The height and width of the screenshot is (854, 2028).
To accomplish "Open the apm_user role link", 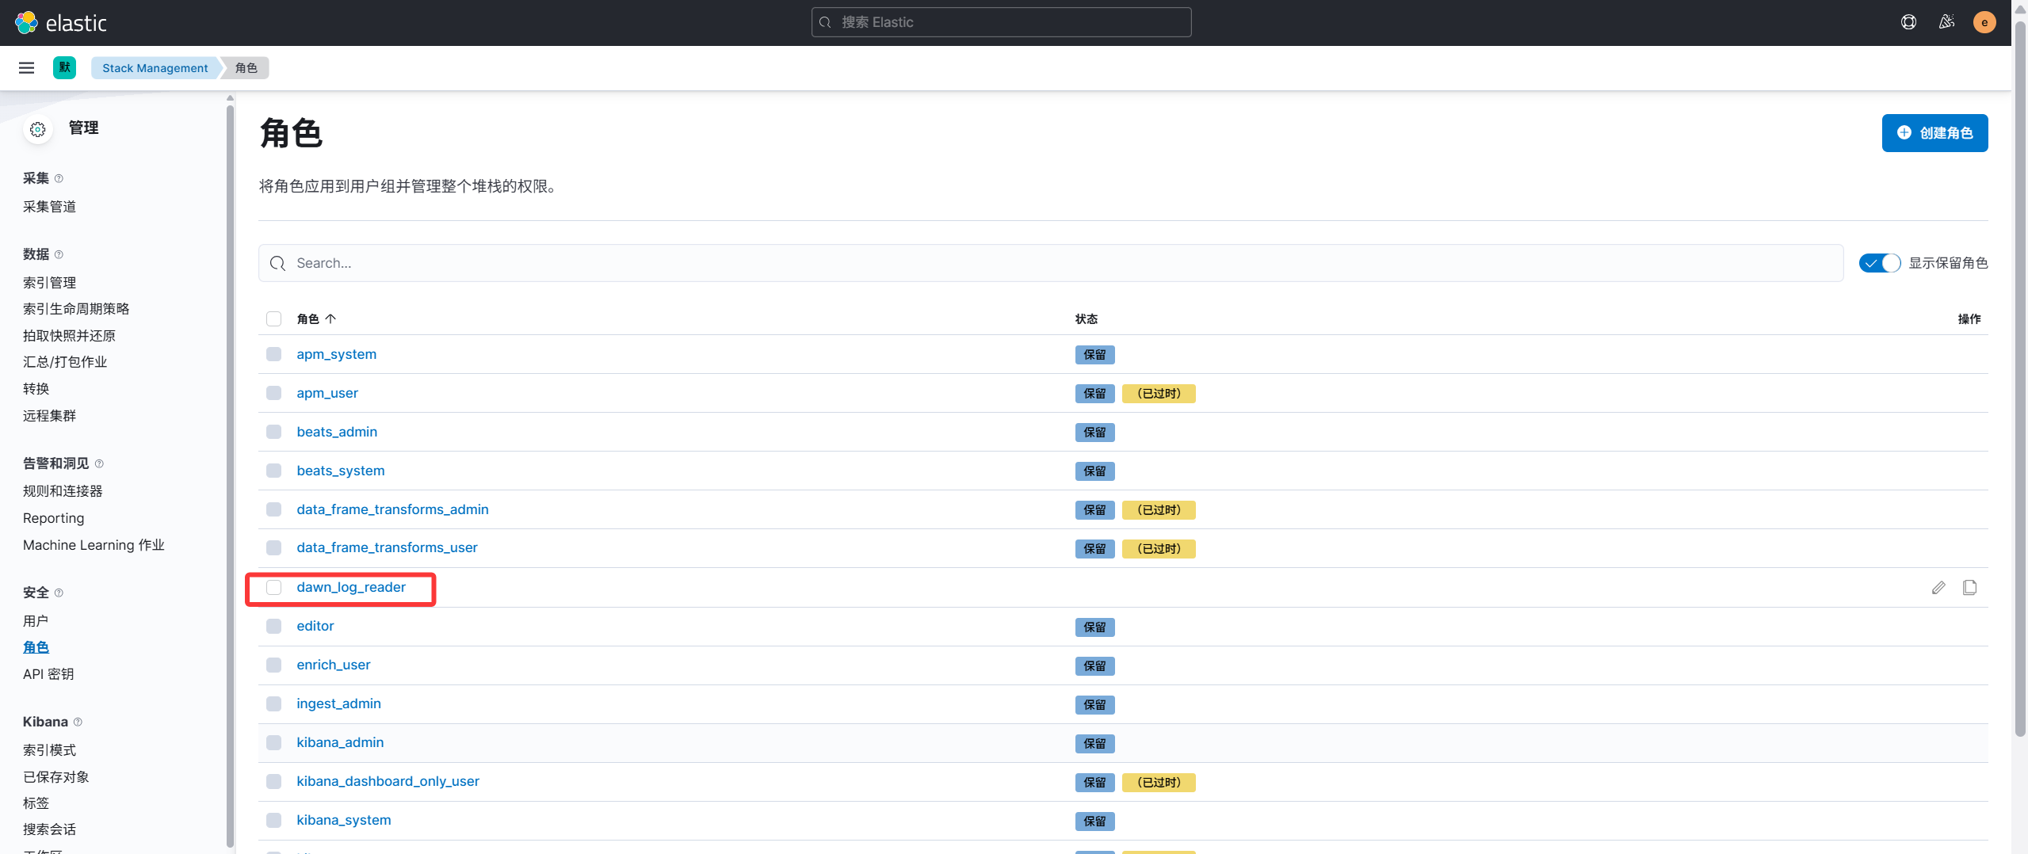I will coord(327,394).
